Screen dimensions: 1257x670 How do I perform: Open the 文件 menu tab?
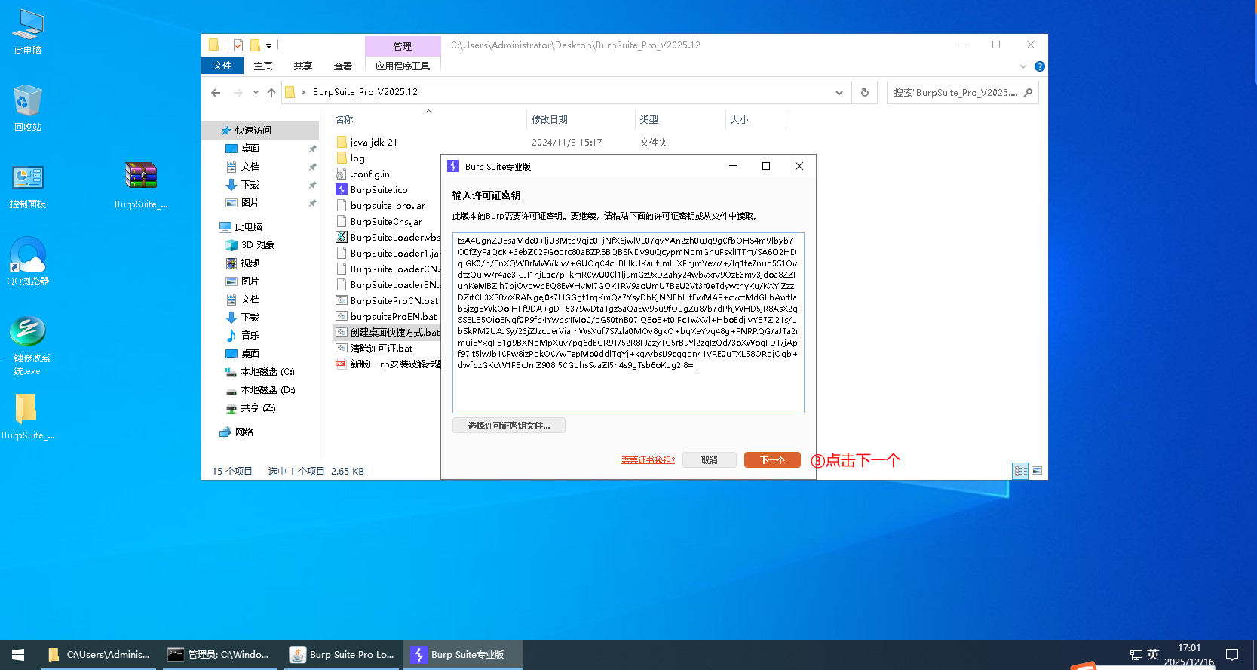222,66
